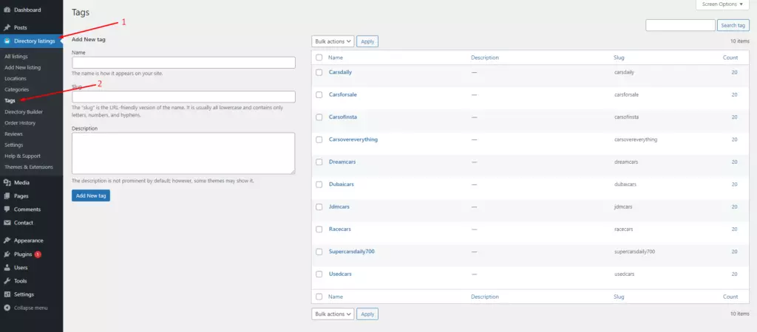Image resolution: width=757 pixels, height=332 pixels.
Task: Click the Pages icon in sidebar
Action: click(x=7, y=196)
